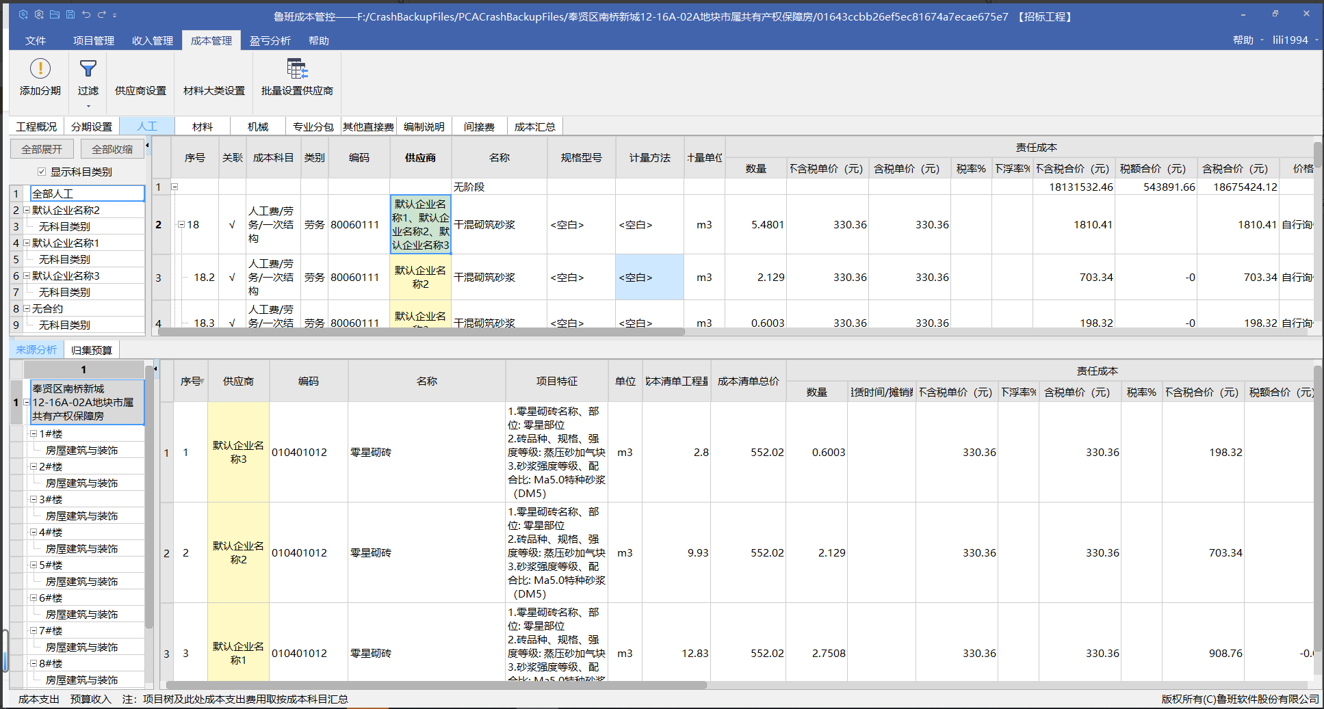Open the 过滤 dropdown arrow

[88, 106]
